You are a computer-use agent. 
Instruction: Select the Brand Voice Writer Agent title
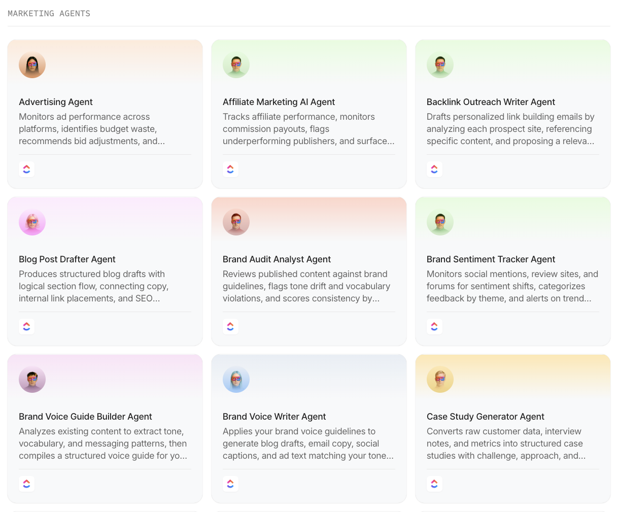tap(274, 416)
